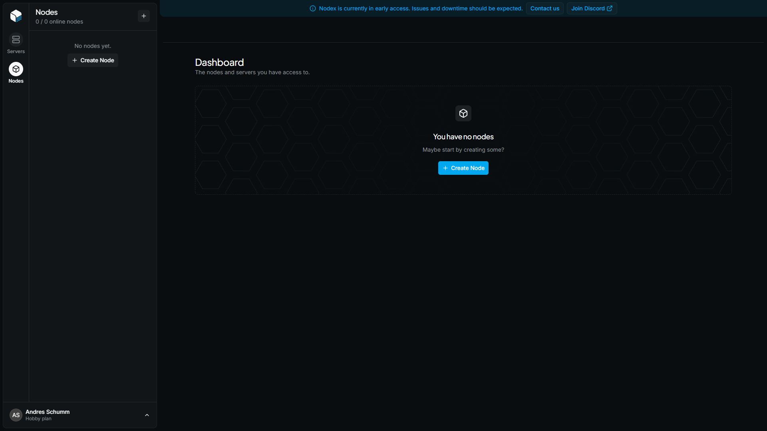Click the cube icon above 'You have no nodes'
The width and height of the screenshot is (767, 431).
(x=463, y=113)
